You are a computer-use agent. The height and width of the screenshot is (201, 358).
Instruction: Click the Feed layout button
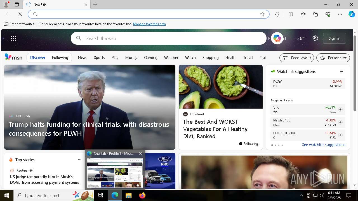(x=297, y=58)
